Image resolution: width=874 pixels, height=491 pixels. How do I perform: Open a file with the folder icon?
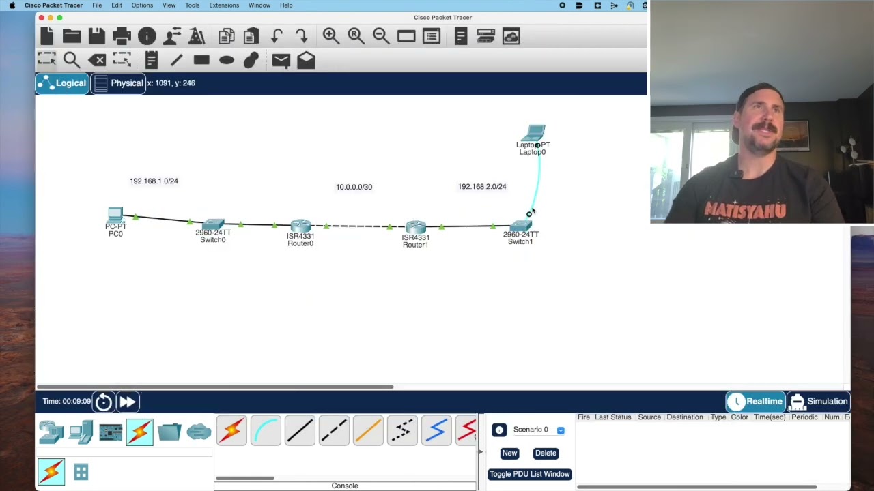pos(72,36)
